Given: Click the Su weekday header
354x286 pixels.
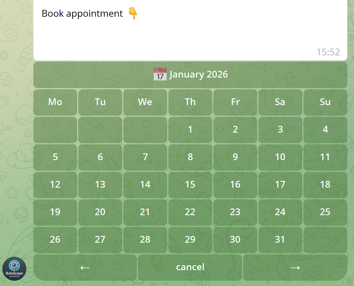Looking at the screenshot, I should [x=325, y=102].
